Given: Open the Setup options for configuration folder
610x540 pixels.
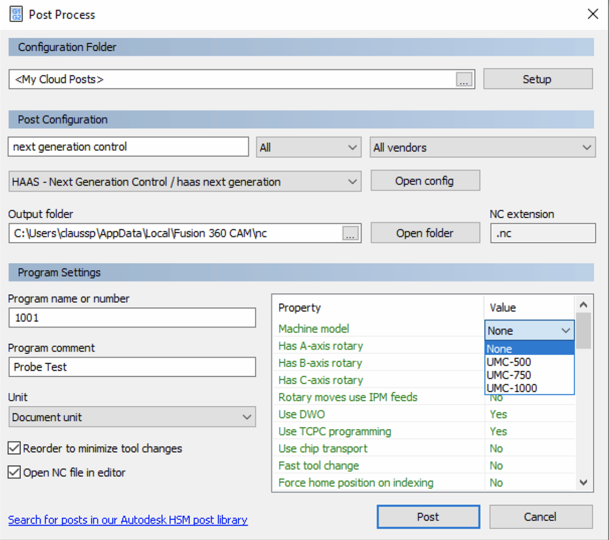Looking at the screenshot, I should pyautogui.click(x=538, y=79).
